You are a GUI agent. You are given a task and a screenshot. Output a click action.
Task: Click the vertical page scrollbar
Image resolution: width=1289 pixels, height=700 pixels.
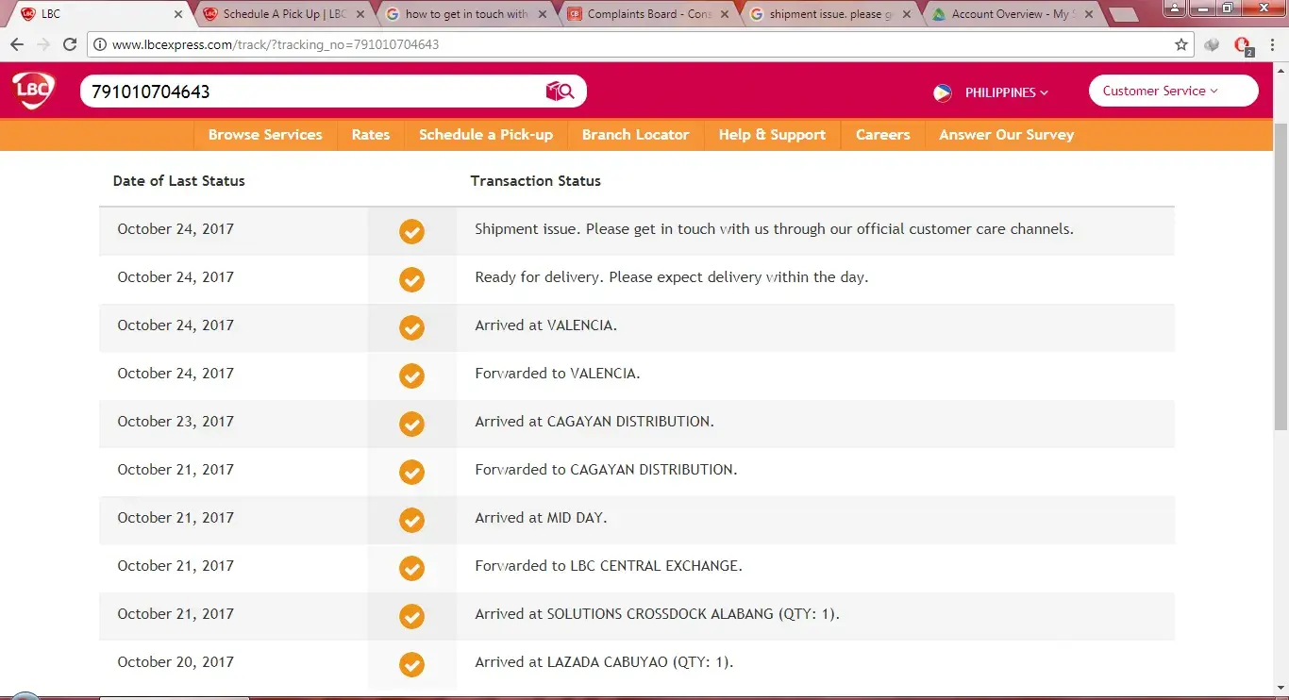coord(1281,274)
